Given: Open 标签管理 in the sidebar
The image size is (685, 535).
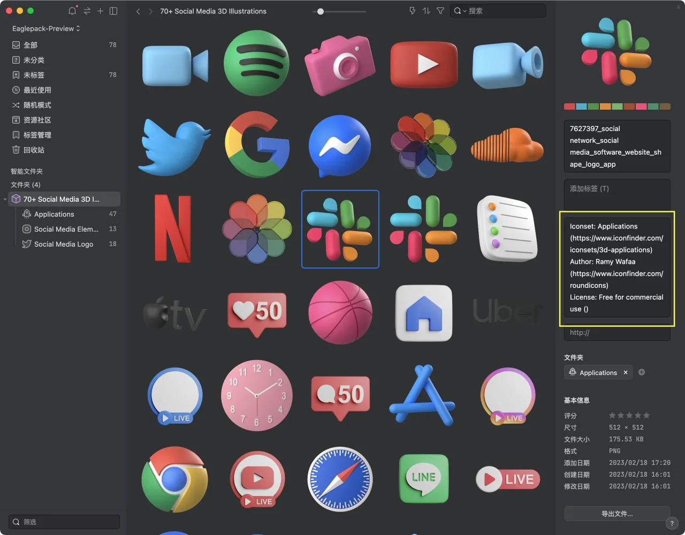Looking at the screenshot, I should pyautogui.click(x=64, y=135).
